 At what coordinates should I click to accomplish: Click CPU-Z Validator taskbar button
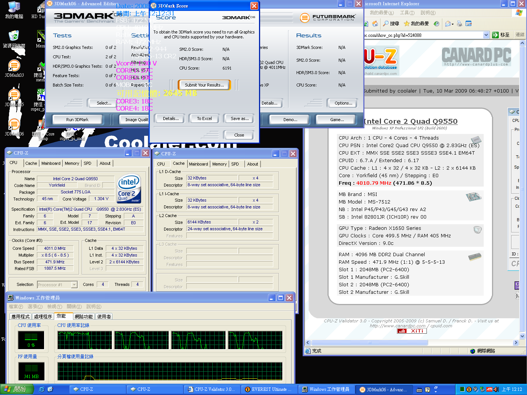tap(212, 389)
